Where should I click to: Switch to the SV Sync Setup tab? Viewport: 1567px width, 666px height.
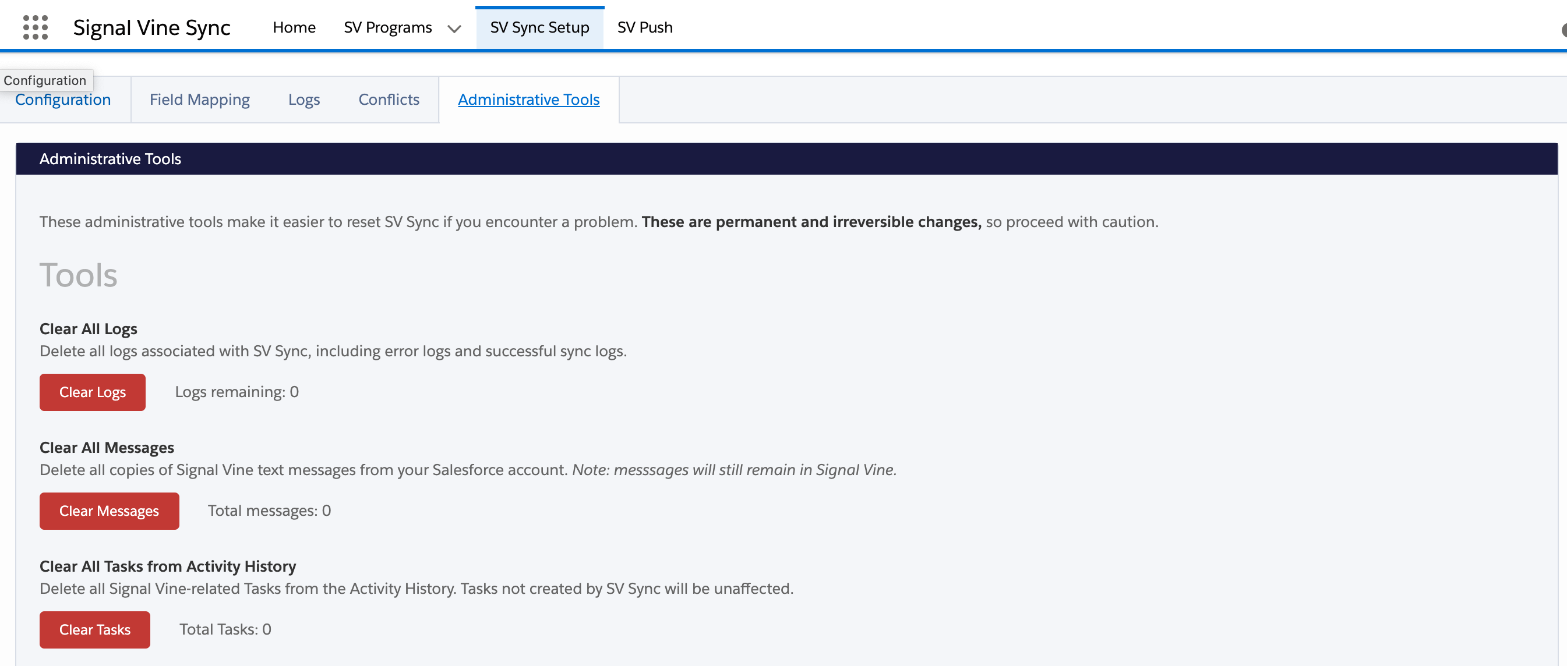539,27
